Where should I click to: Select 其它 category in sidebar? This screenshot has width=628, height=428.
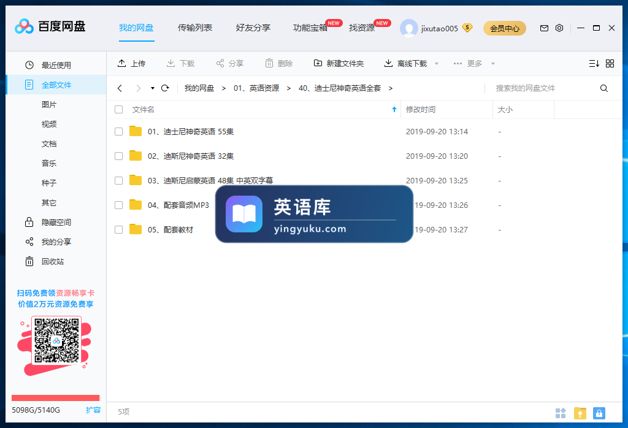49,202
